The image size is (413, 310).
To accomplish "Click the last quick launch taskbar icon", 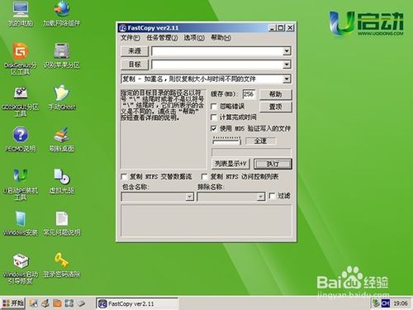I will 81,303.
